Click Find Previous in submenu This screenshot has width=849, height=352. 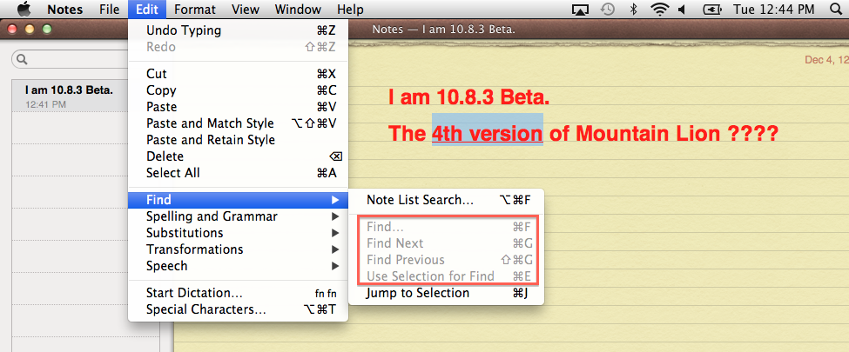(446, 260)
